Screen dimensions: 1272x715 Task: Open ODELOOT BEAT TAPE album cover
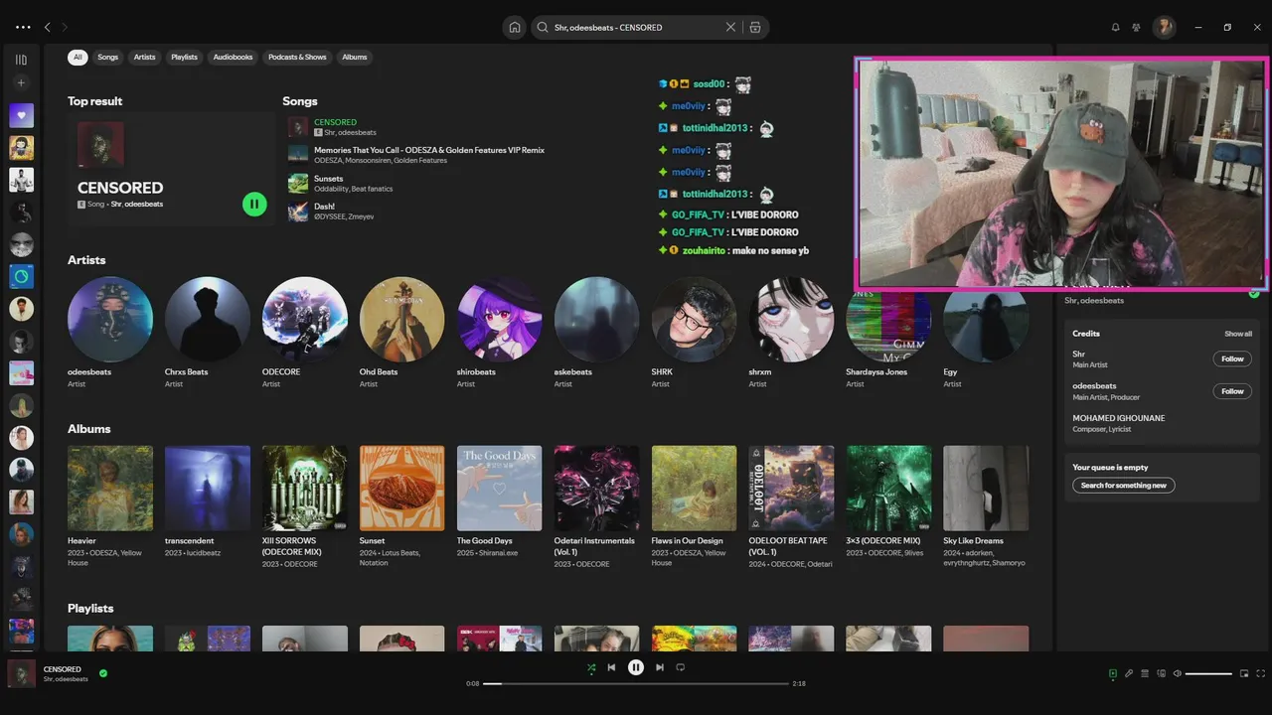[792, 488]
